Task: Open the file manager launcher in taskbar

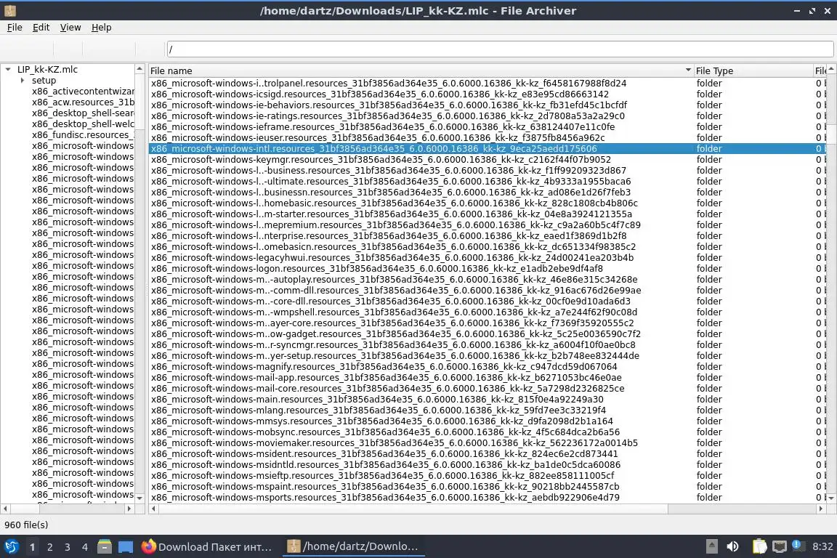Action: [x=105, y=546]
